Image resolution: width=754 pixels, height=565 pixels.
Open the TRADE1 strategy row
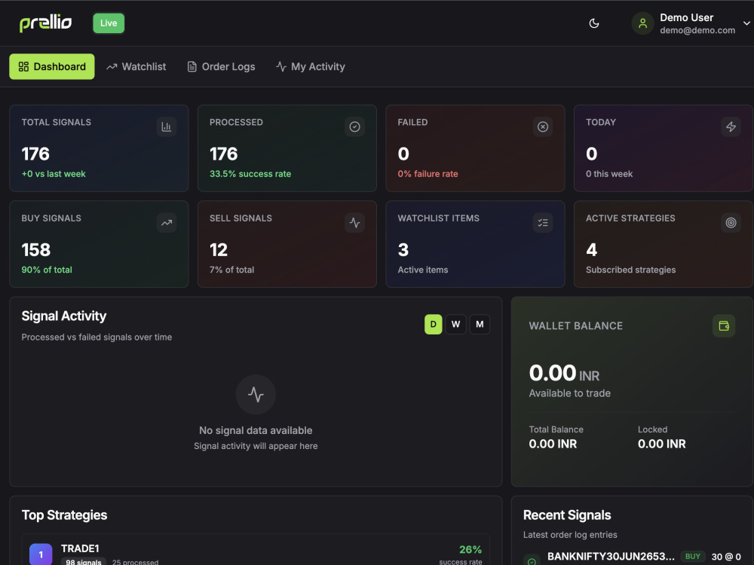click(x=256, y=550)
